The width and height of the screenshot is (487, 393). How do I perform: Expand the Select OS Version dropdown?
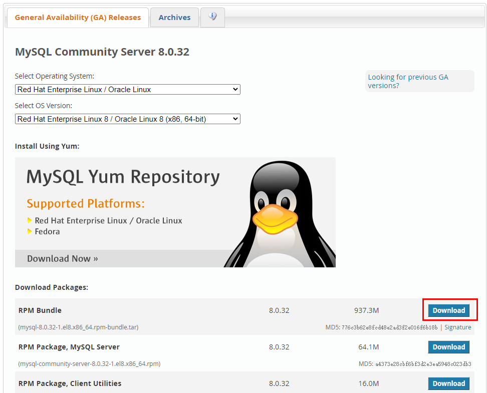tap(127, 119)
